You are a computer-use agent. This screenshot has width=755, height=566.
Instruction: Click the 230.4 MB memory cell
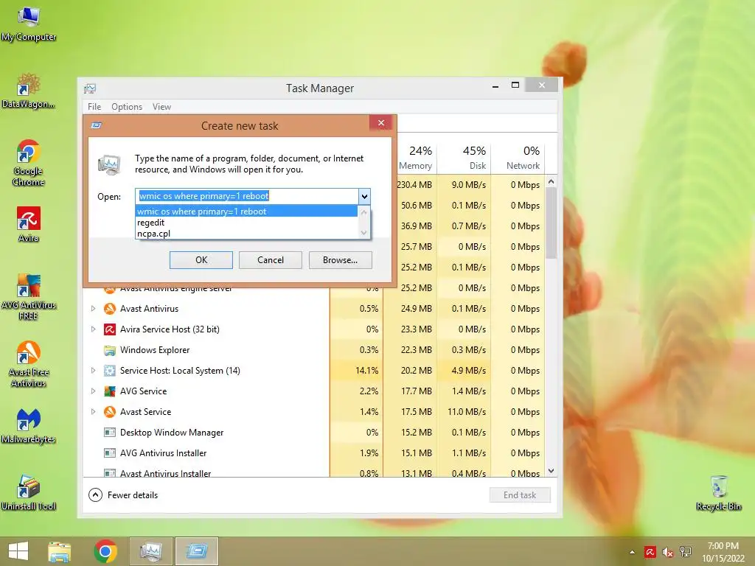click(414, 185)
